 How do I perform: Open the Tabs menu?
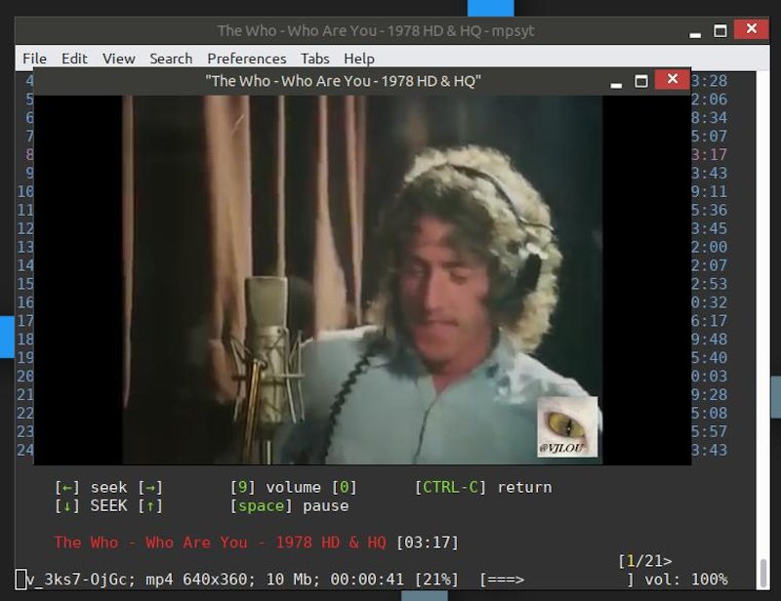[x=314, y=59]
